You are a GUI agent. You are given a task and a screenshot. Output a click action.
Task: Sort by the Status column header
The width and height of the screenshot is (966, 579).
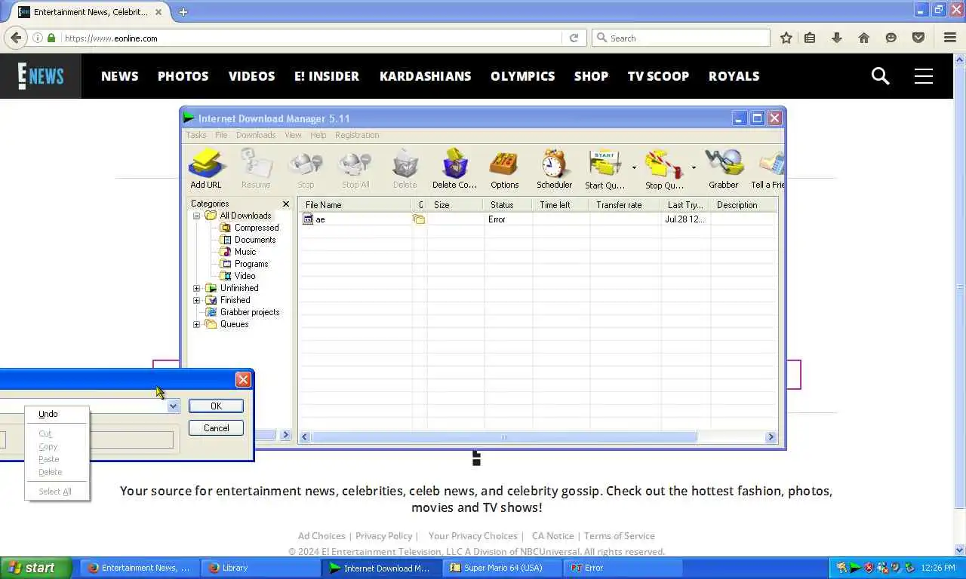(x=508, y=205)
